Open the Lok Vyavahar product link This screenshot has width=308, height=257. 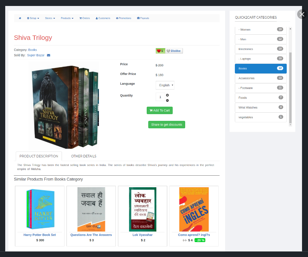142,235
